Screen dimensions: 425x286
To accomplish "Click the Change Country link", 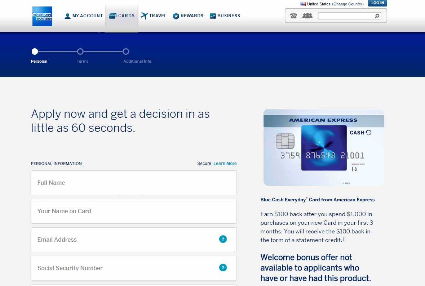I will [348, 4].
